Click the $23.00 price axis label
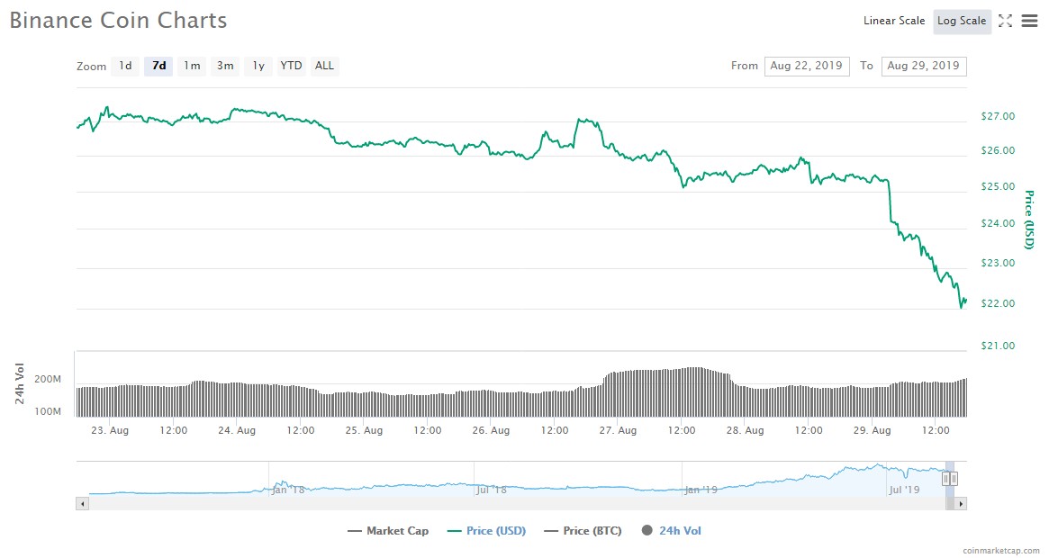Image resolution: width=1049 pixels, height=558 pixels. (998, 263)
